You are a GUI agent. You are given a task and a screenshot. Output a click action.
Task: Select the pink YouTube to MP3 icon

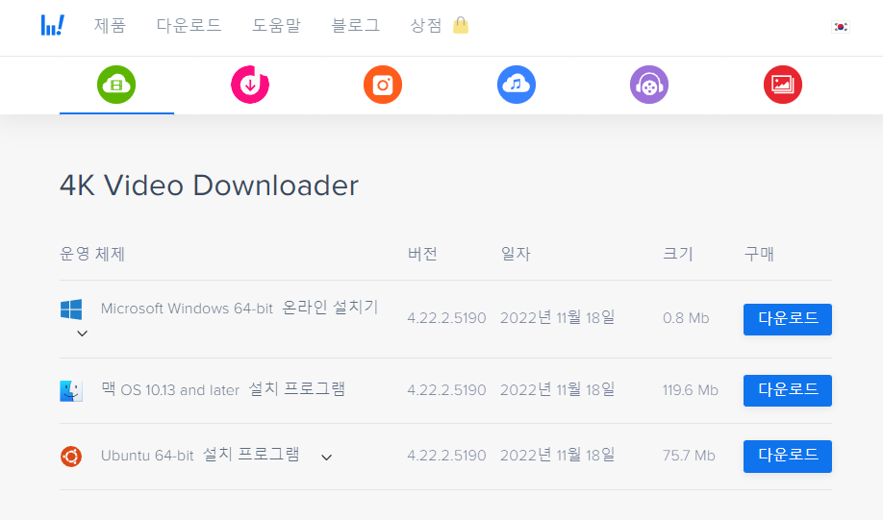point(250,85)
